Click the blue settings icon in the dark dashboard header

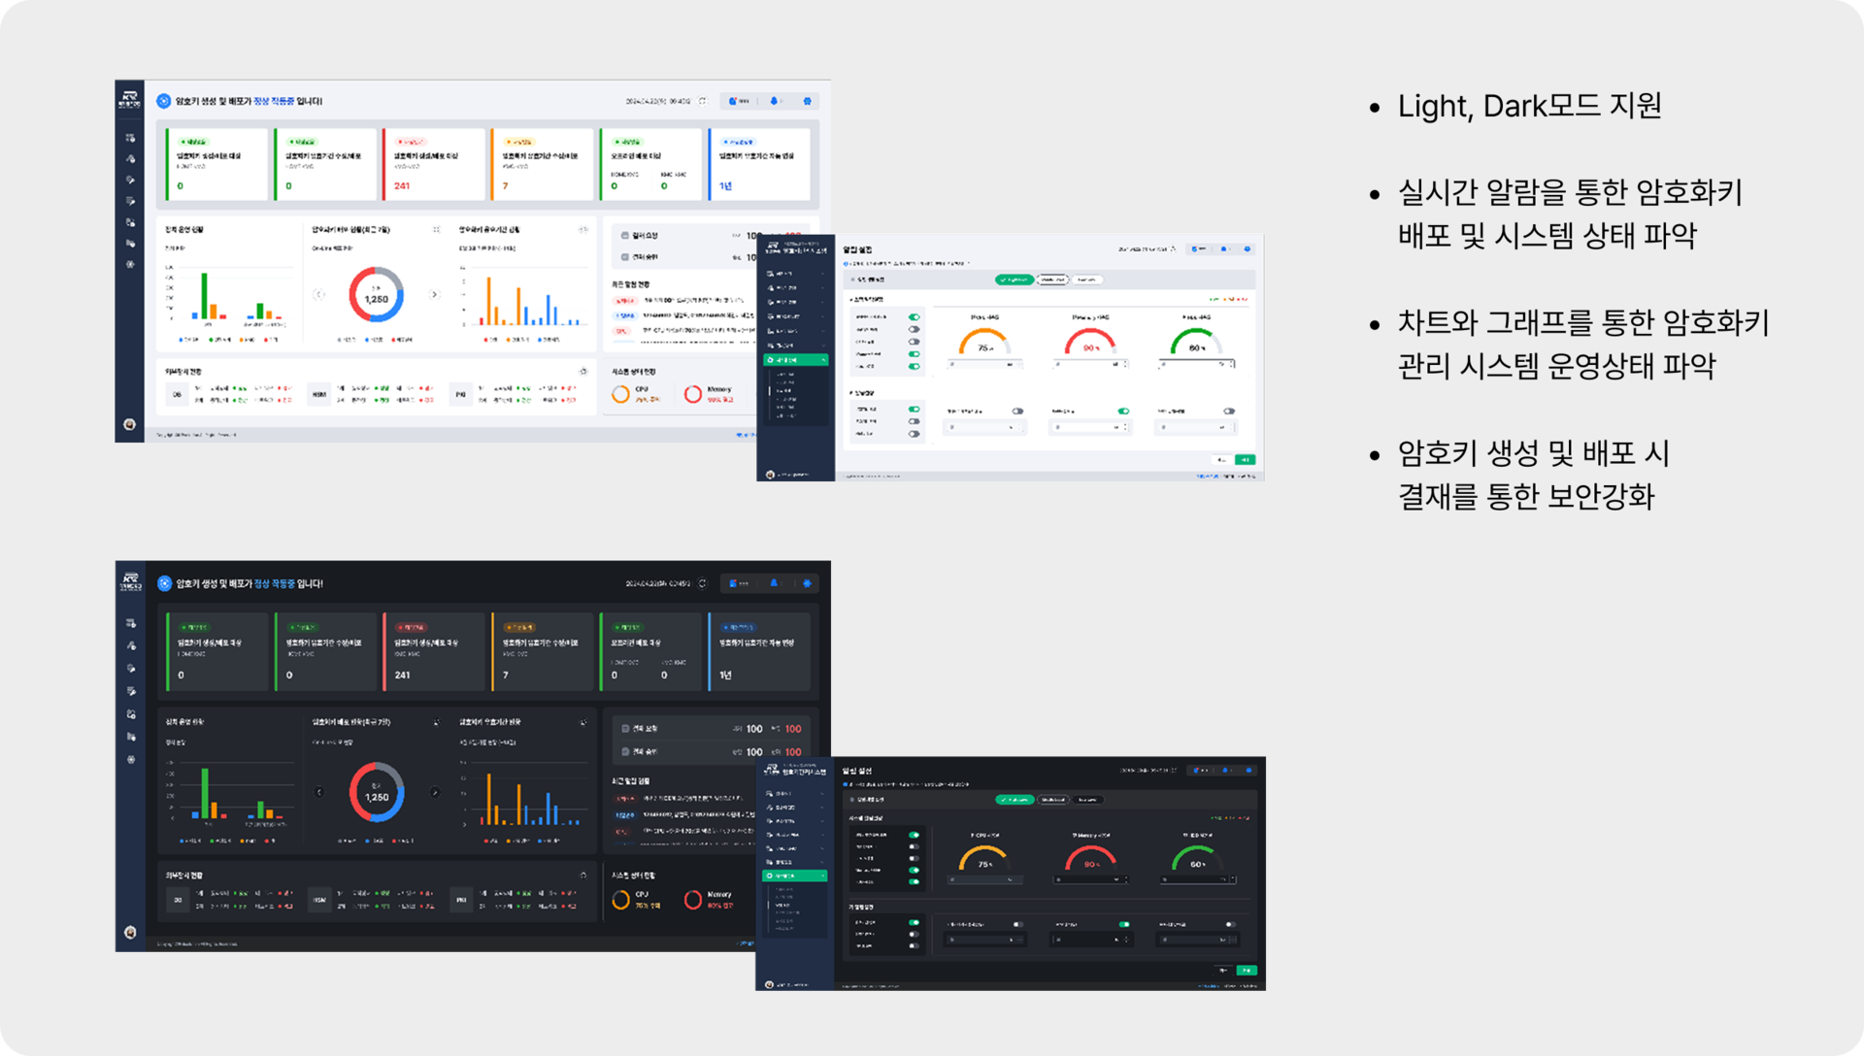point(807,583)
